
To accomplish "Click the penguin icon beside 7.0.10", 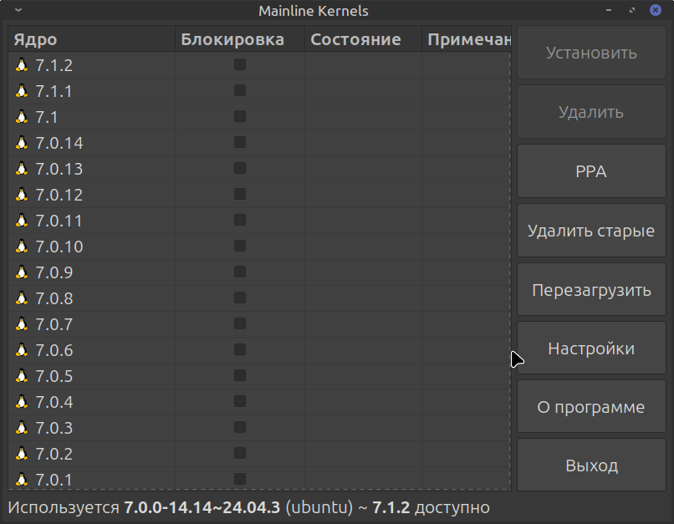I will [22, 246].
